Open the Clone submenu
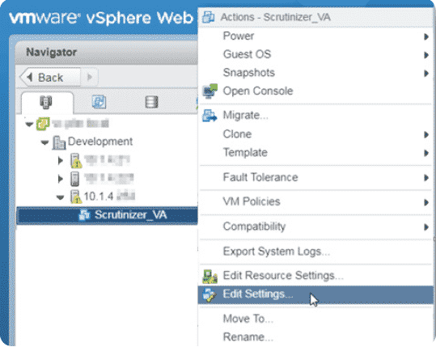This screenshot has height=347, width=436. tap(315, 134)
